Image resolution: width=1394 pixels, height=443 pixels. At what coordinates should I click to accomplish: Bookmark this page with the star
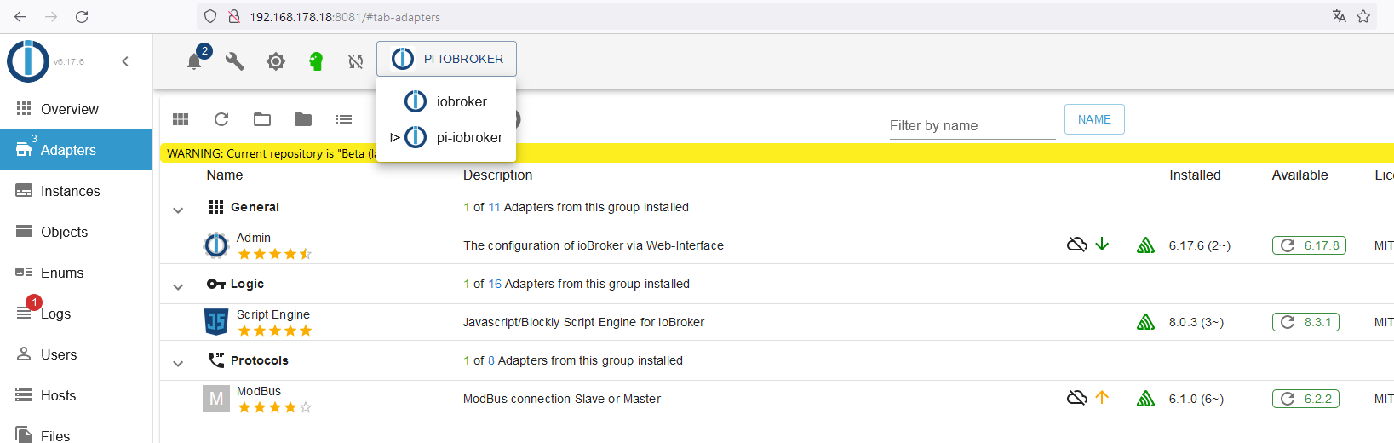pyautogui.click(x=1363, y=16)
